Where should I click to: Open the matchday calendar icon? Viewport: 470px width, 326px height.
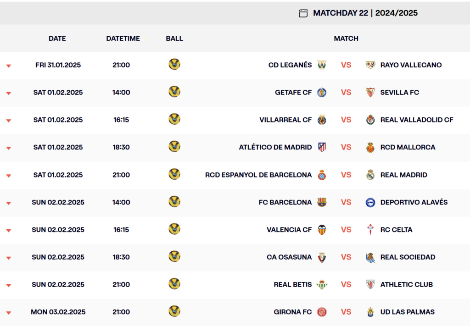pos(303,13)
